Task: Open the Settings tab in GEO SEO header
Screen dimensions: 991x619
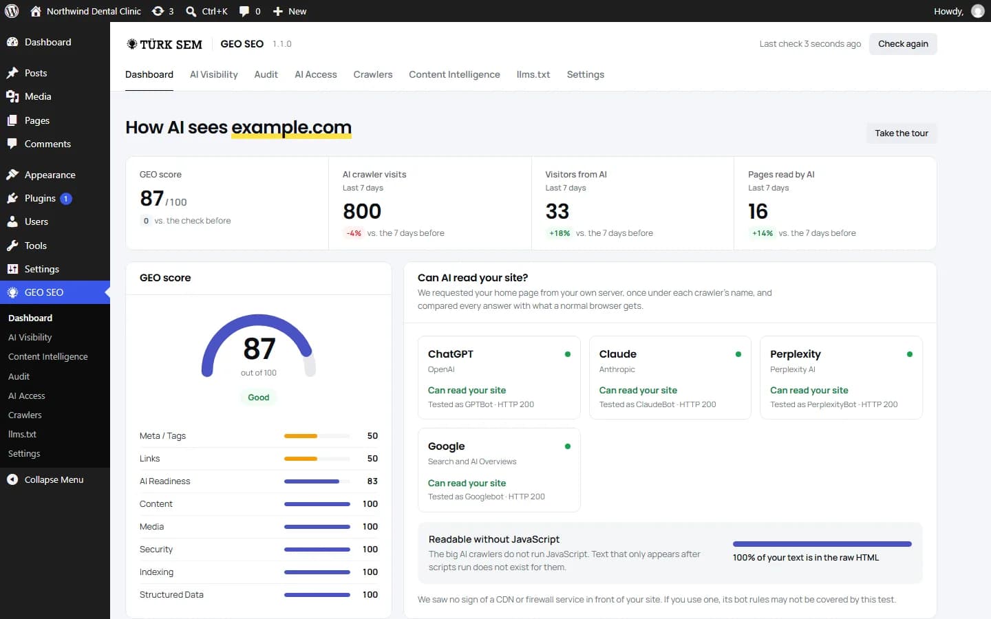Action: [x=586, y=74]
